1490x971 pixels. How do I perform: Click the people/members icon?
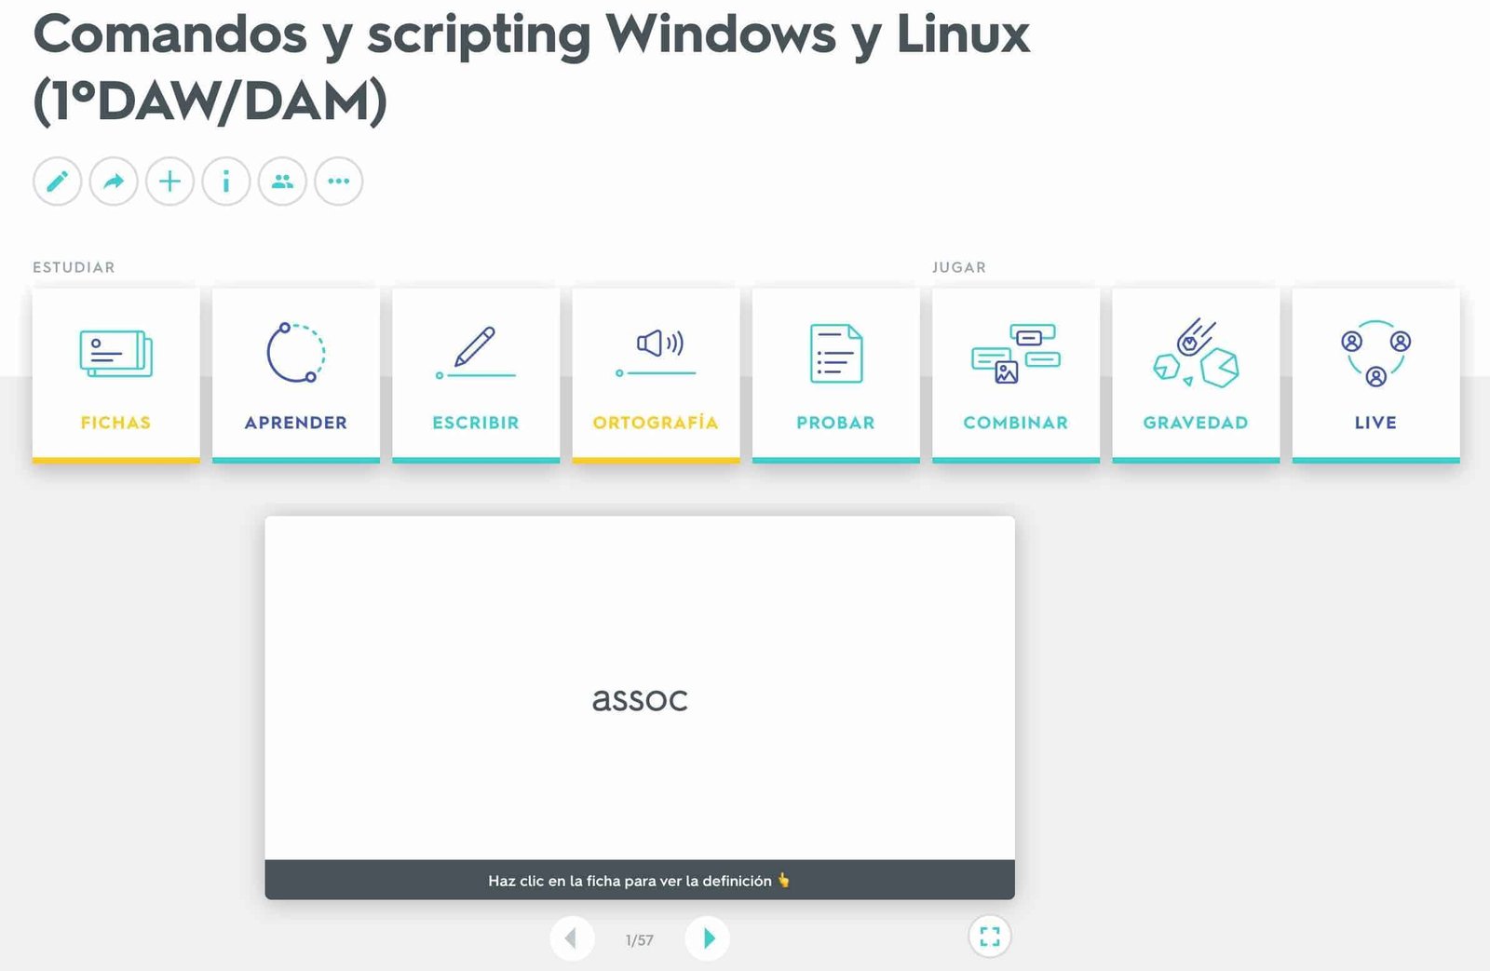(x=282, y=181)
